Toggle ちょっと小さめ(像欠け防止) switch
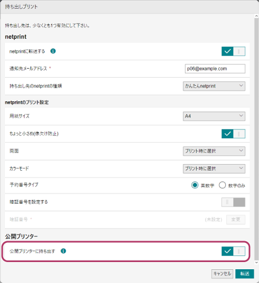The image size is (259, 283). pos(233,134)
